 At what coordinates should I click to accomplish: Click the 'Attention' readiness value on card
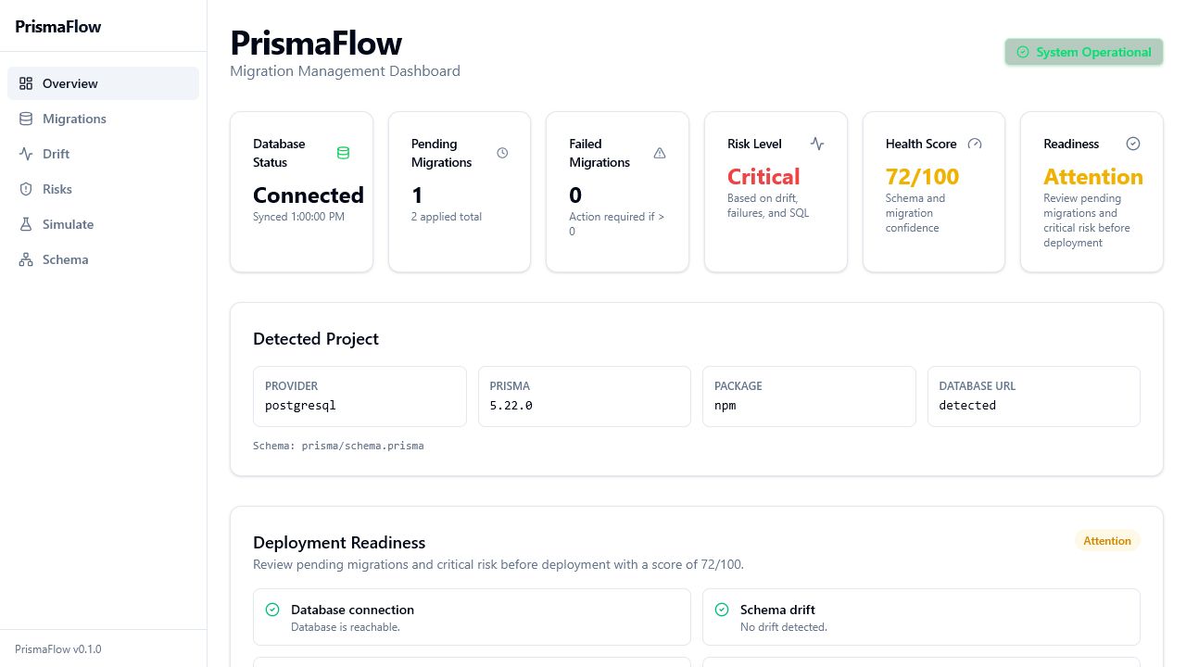1093,177
